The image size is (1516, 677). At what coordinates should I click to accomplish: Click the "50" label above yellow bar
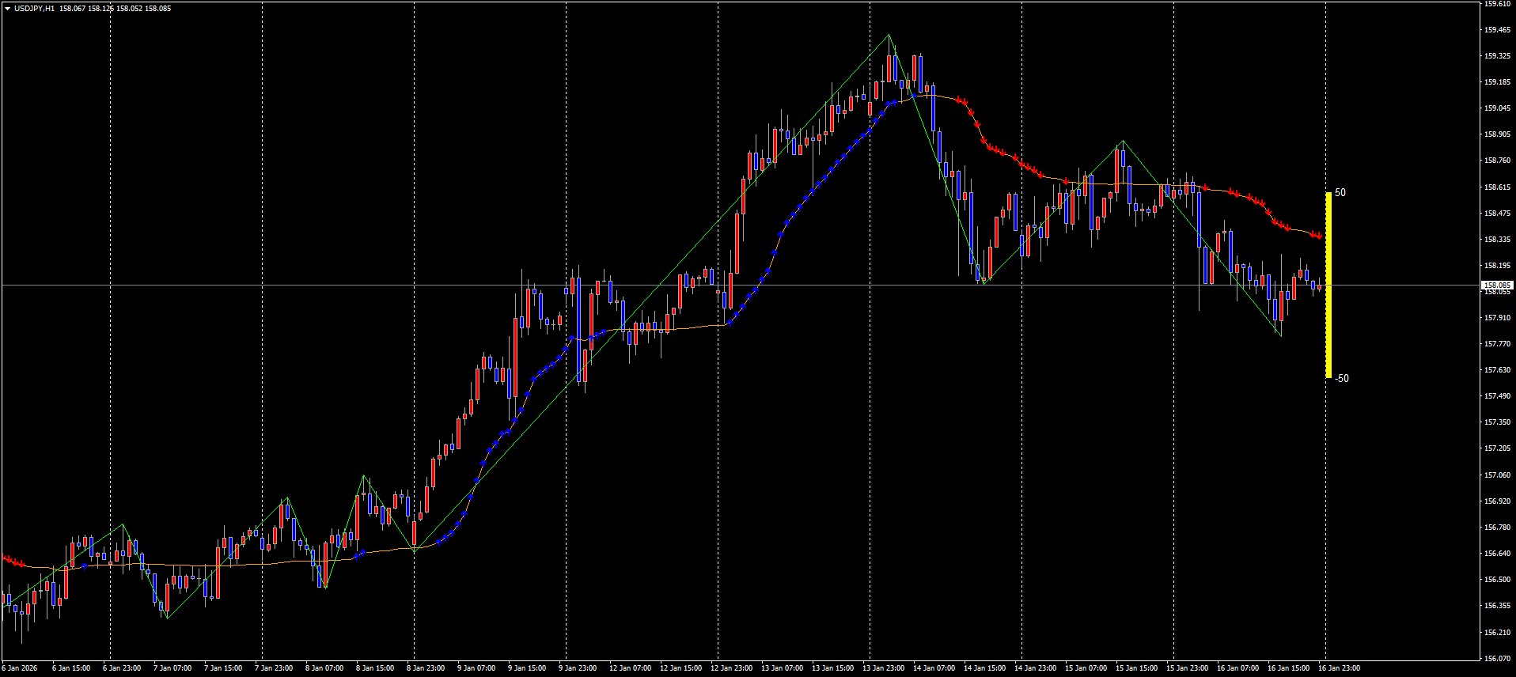pos(1340,192)
